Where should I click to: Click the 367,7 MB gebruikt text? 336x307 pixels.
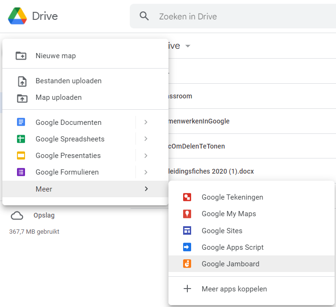(x=34, y=232)
